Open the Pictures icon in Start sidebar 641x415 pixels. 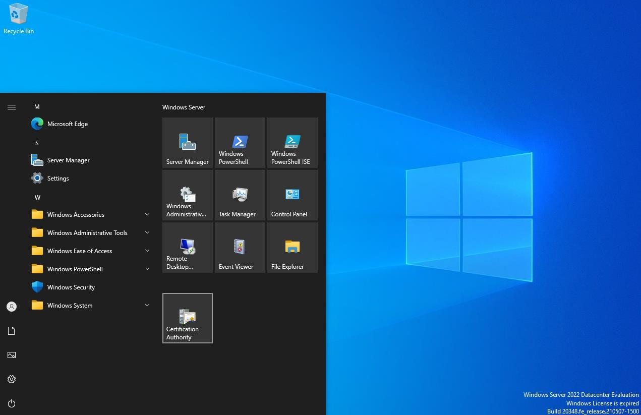[x=12, y=355]
